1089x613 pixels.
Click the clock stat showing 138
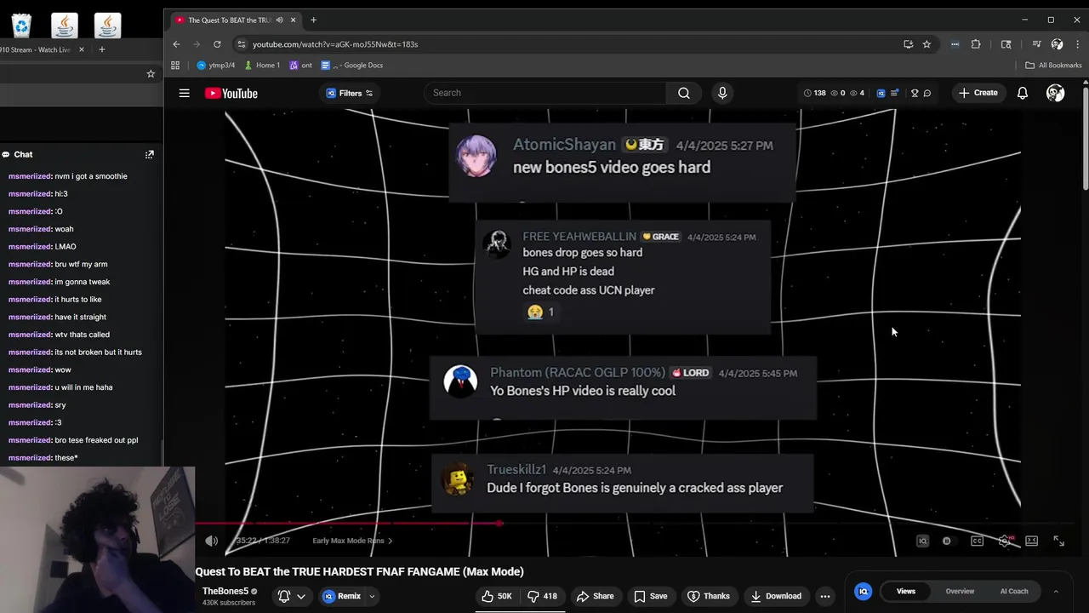pos(814,93)
